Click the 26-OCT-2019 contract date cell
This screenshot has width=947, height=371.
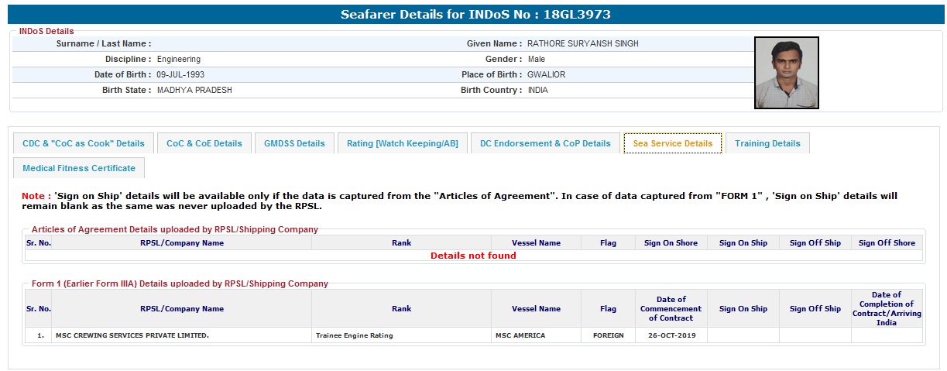pyautogui.click(x=671, y=335)
